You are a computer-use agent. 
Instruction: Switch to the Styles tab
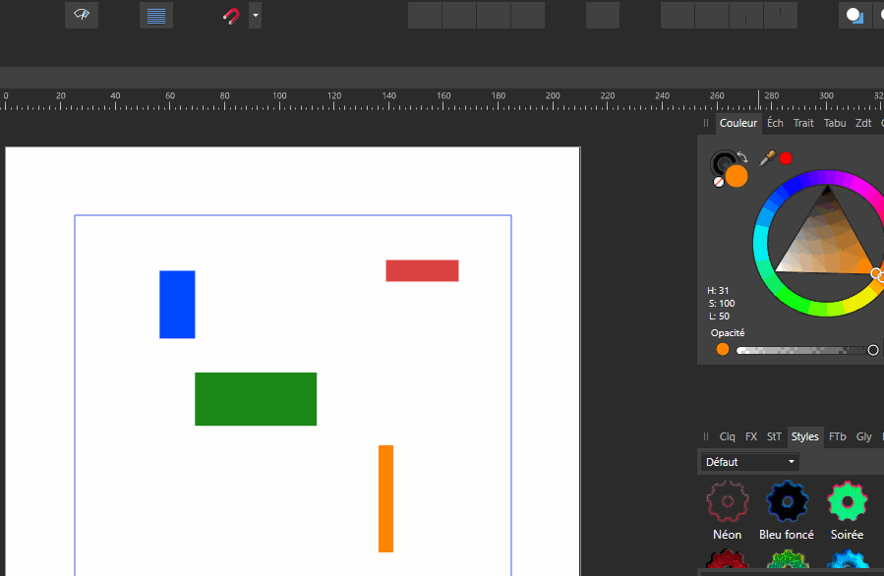click(804, 436)
